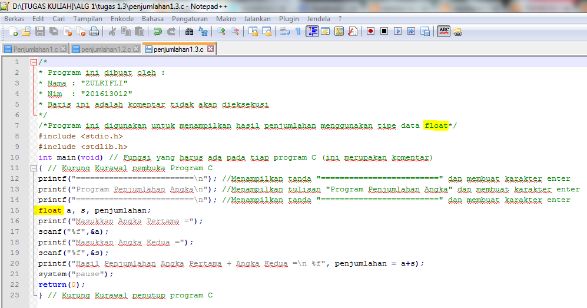The image size is (587, 308).
Task: Paste from clipboard using the Paste icon
Action: coord(140,31)
